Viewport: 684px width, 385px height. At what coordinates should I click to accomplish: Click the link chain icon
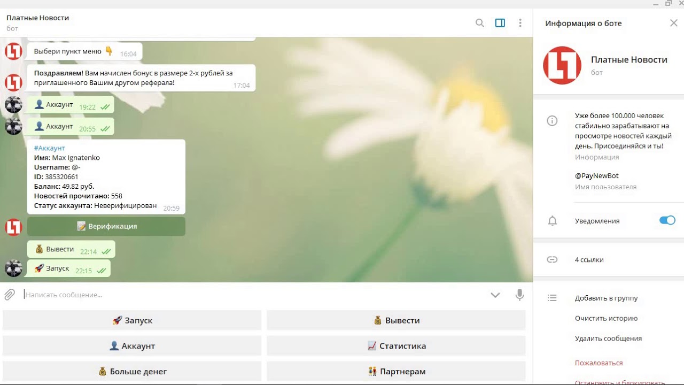pos(552,259)
